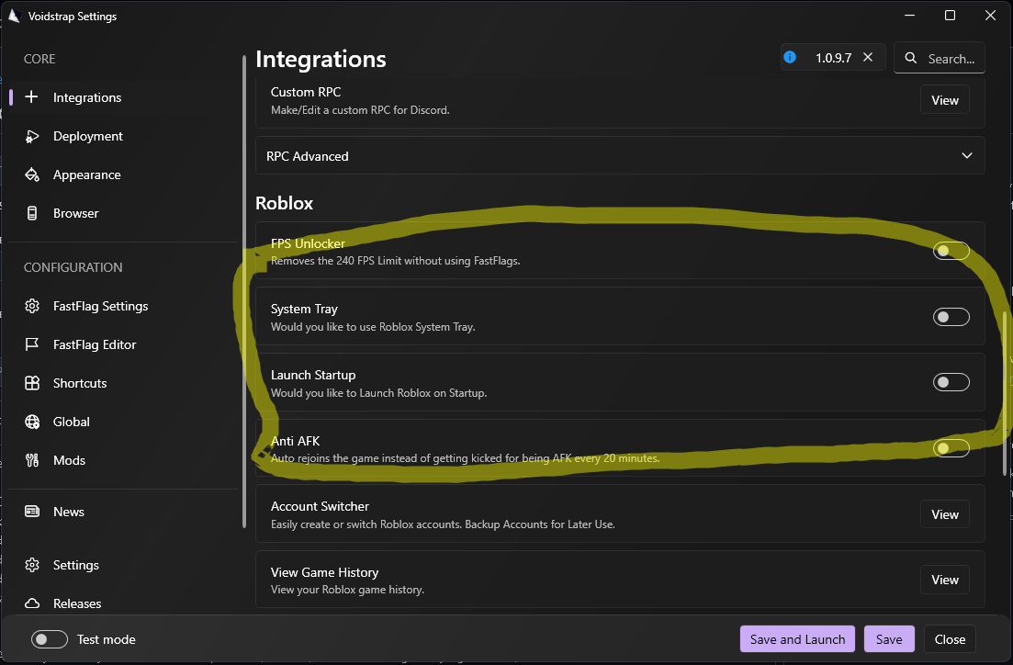
Task: Click the News newspaper icon
Action: tap(31, 512)
